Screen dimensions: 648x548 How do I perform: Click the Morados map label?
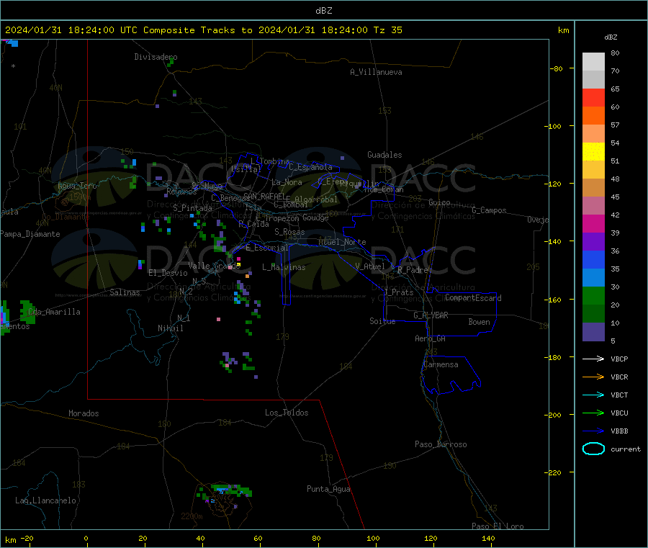coord(84,413)
